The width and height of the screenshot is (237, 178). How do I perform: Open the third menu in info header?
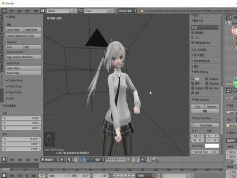(x=28, y=11)
